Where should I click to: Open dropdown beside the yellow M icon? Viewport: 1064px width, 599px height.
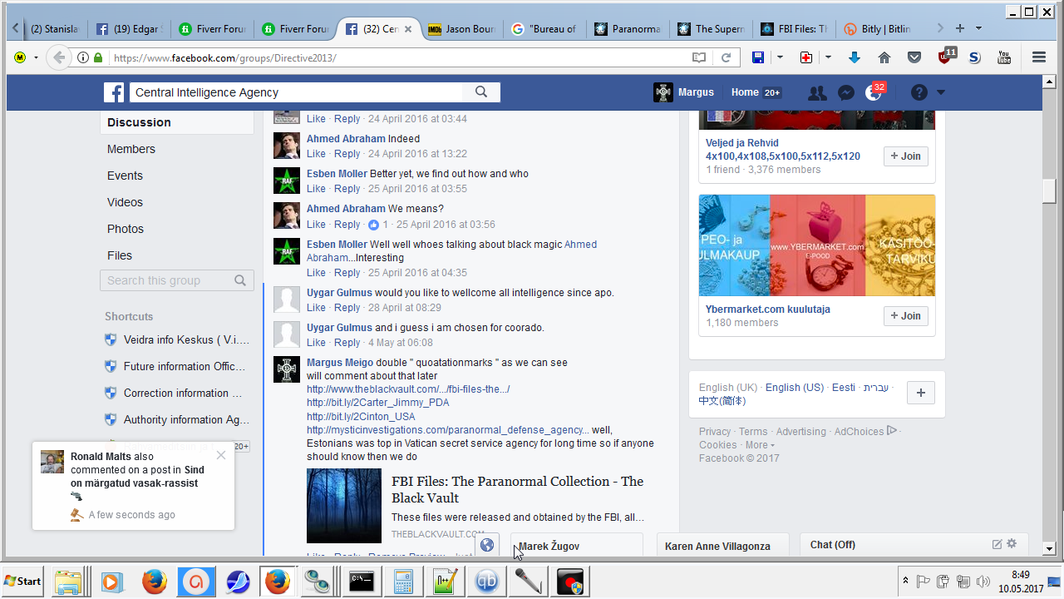pos(36,57)
